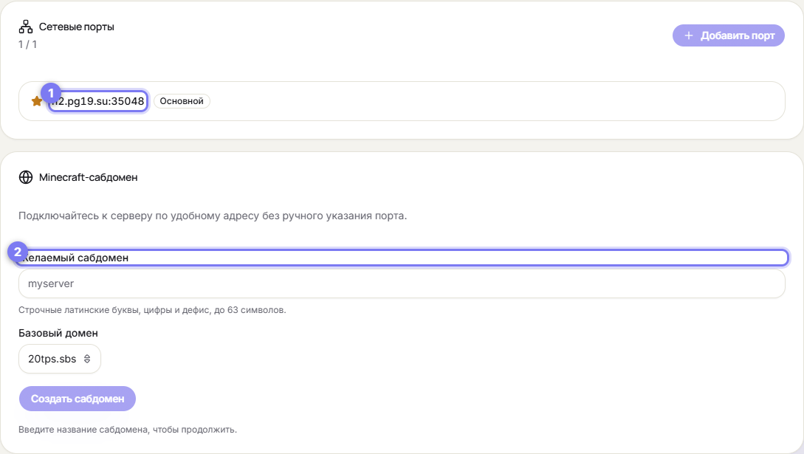Click the orange star primary port icon
This screenshot has height=454, width=804.
[x=36, y=101]
